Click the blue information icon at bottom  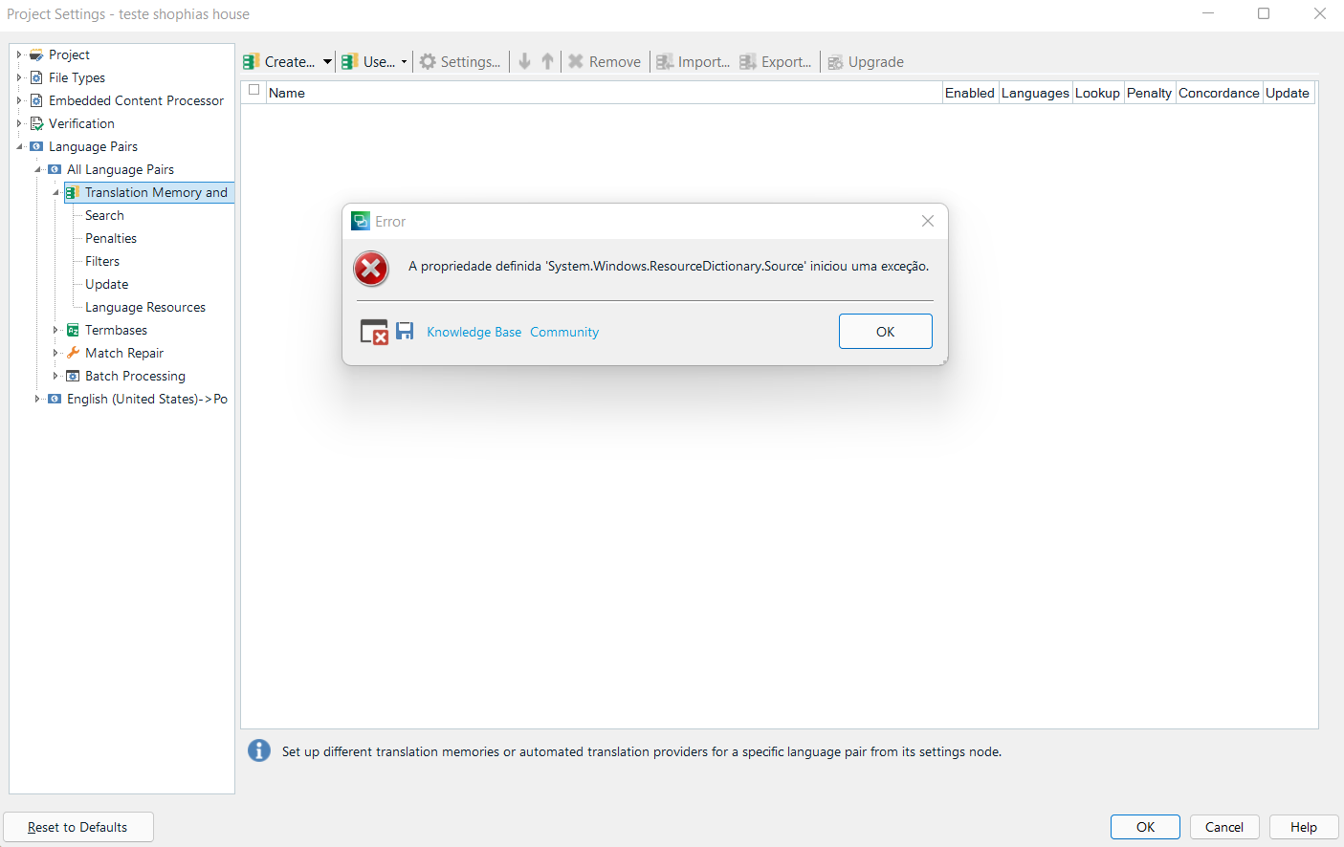click(258, 750)
